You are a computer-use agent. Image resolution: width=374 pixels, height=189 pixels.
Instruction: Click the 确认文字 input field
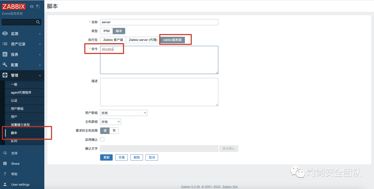pyautogui.click(x=159, y=148)
